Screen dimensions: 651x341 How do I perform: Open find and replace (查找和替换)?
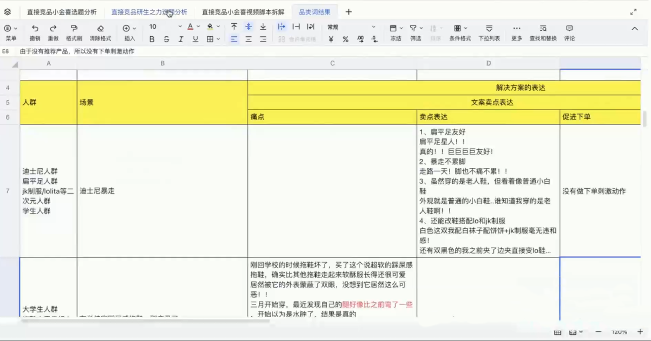pyautogui.click(x=543, y=28)
